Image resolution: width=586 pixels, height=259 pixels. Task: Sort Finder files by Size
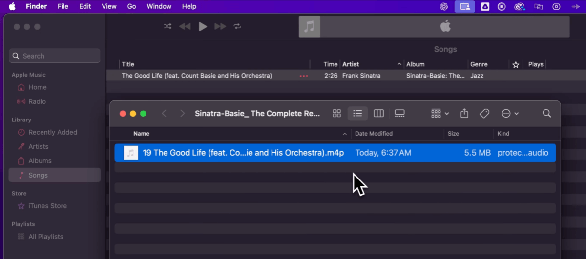click(453, 134)
